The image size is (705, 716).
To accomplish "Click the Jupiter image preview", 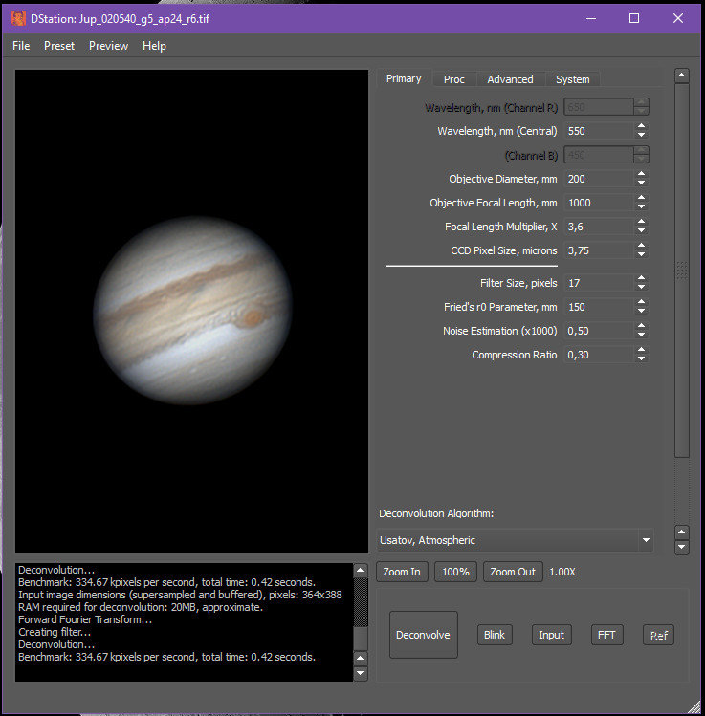I will (x=191, y=312).
